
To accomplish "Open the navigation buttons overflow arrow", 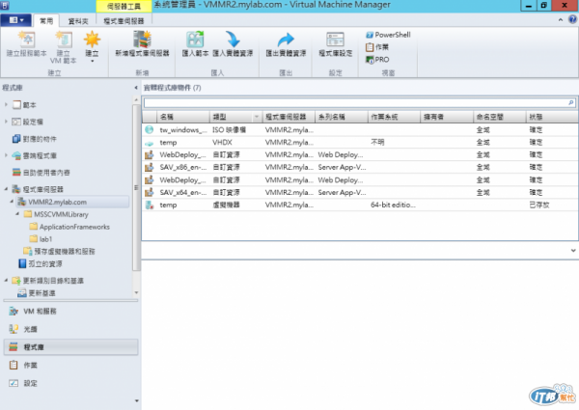I will point(137,400).
